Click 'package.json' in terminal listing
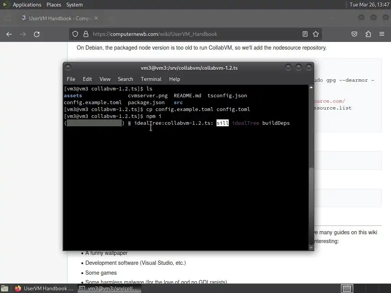Screen dimensions: 391x293 (x=146, y=102)
